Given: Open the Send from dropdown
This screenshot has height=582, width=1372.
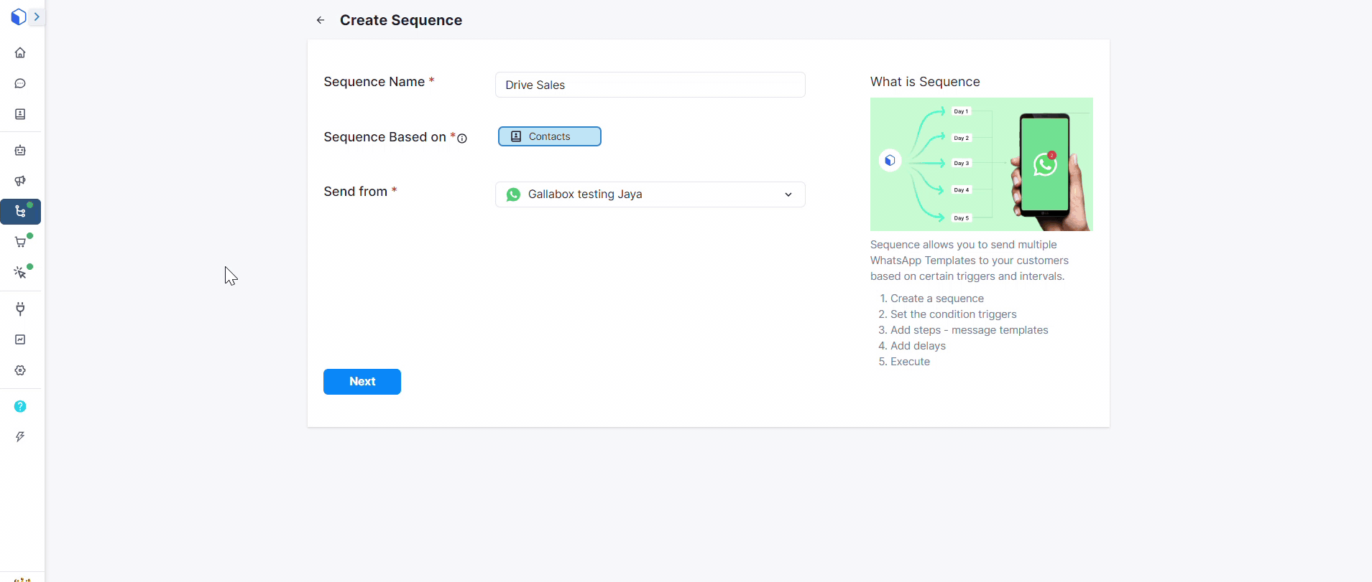Looking at the screenshot, I should [650, 194].
